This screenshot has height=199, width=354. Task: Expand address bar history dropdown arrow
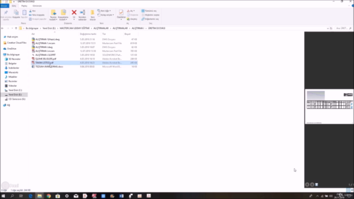click(x=327, y=28)
